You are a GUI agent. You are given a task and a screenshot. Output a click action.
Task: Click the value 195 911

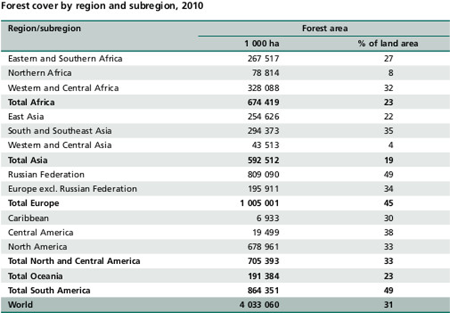(x=263, y=189)
